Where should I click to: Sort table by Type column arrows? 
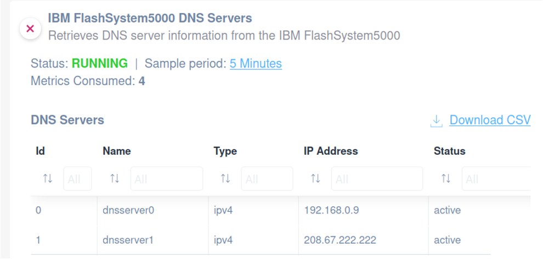click(225, 179)
